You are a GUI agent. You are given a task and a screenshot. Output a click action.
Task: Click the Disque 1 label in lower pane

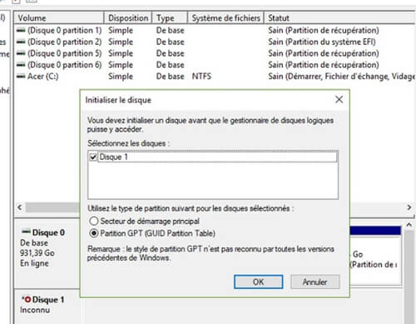click(x=48, y=300)
